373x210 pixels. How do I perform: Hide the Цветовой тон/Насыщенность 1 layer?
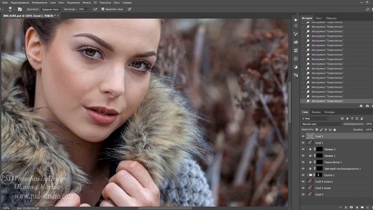click(303, 169)
